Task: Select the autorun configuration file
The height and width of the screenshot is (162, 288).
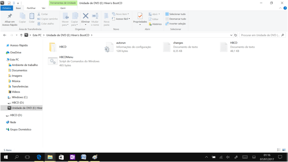Action: point(109,47)
